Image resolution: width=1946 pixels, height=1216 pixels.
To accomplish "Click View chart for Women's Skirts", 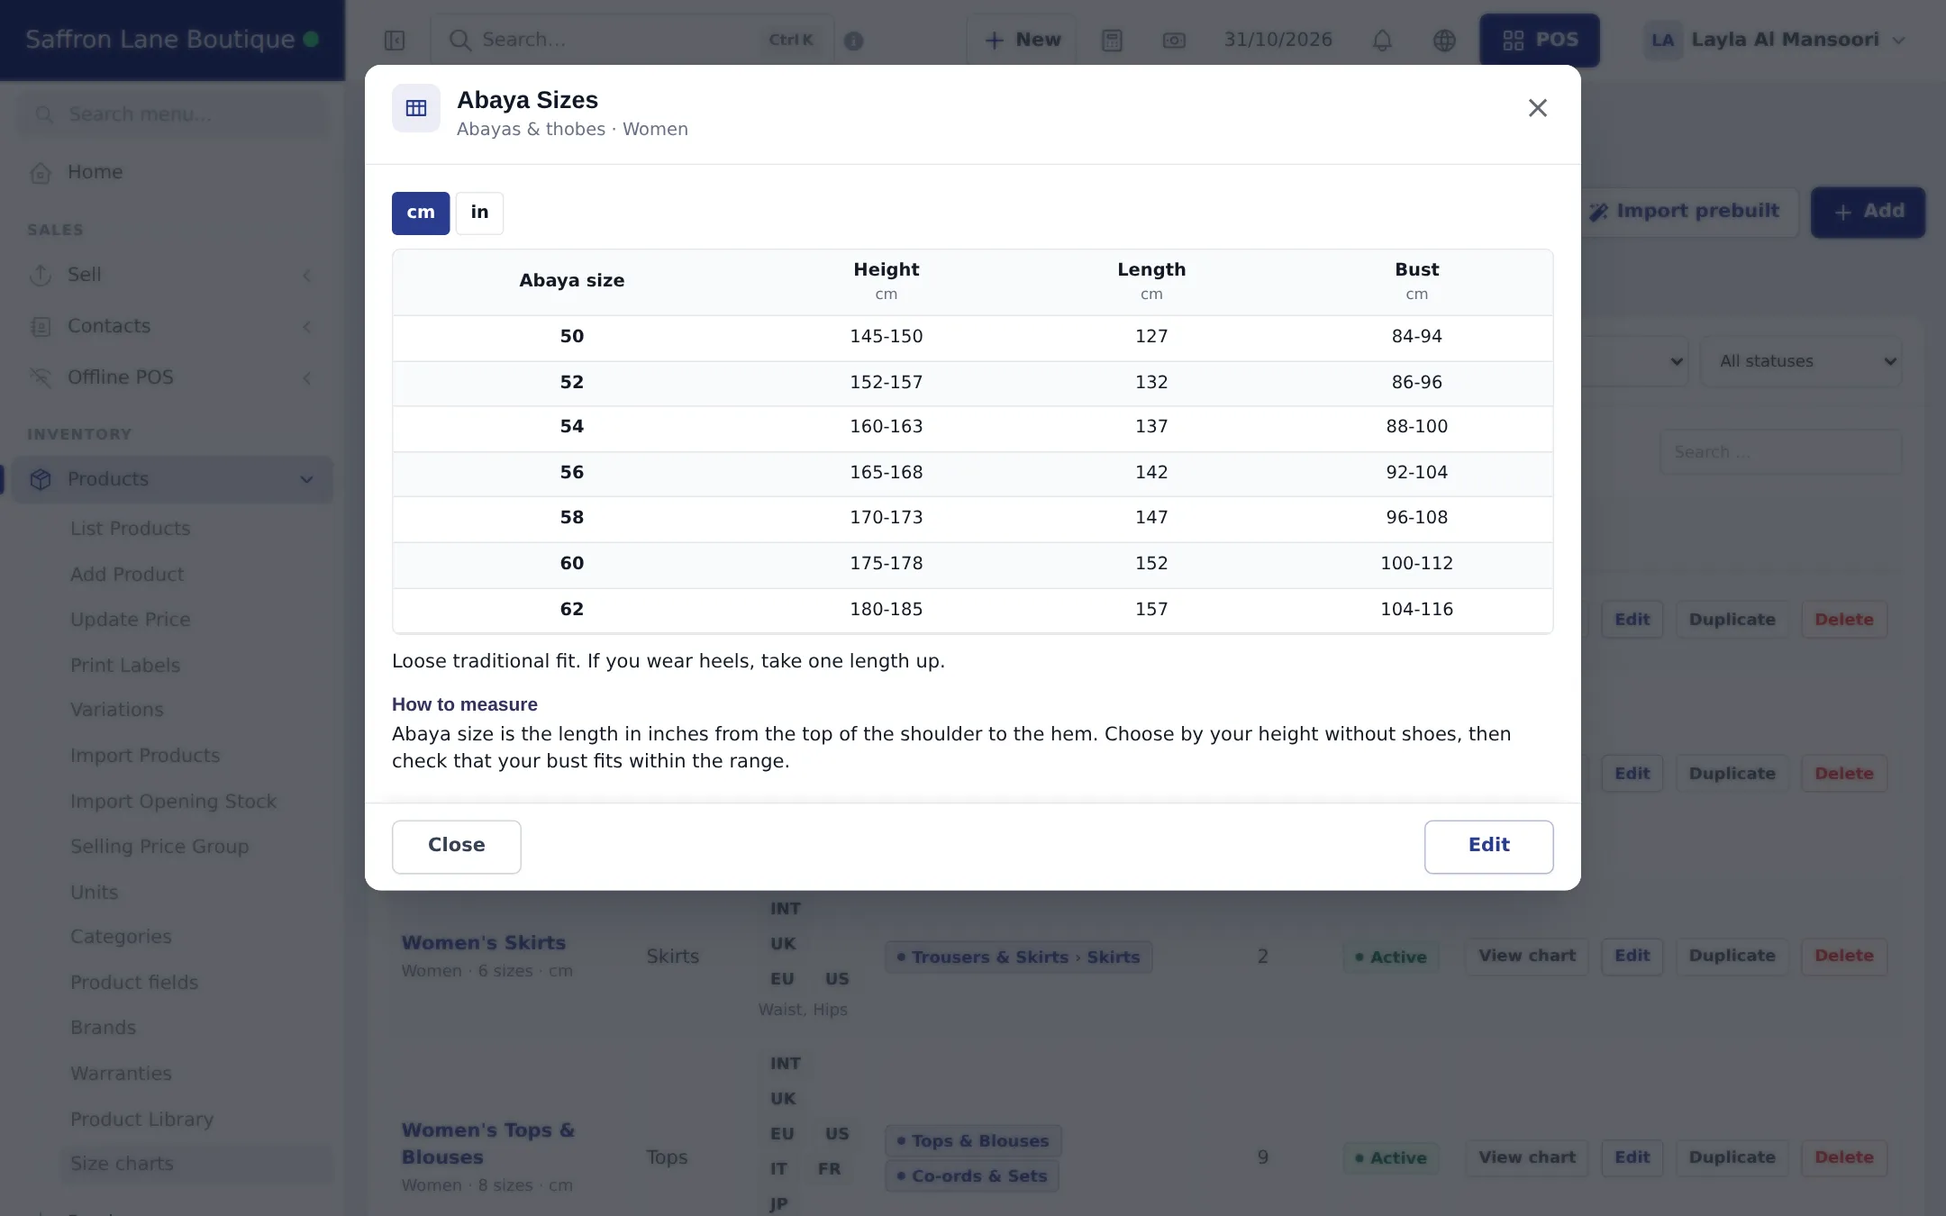I will click(x=1526, y=957).
